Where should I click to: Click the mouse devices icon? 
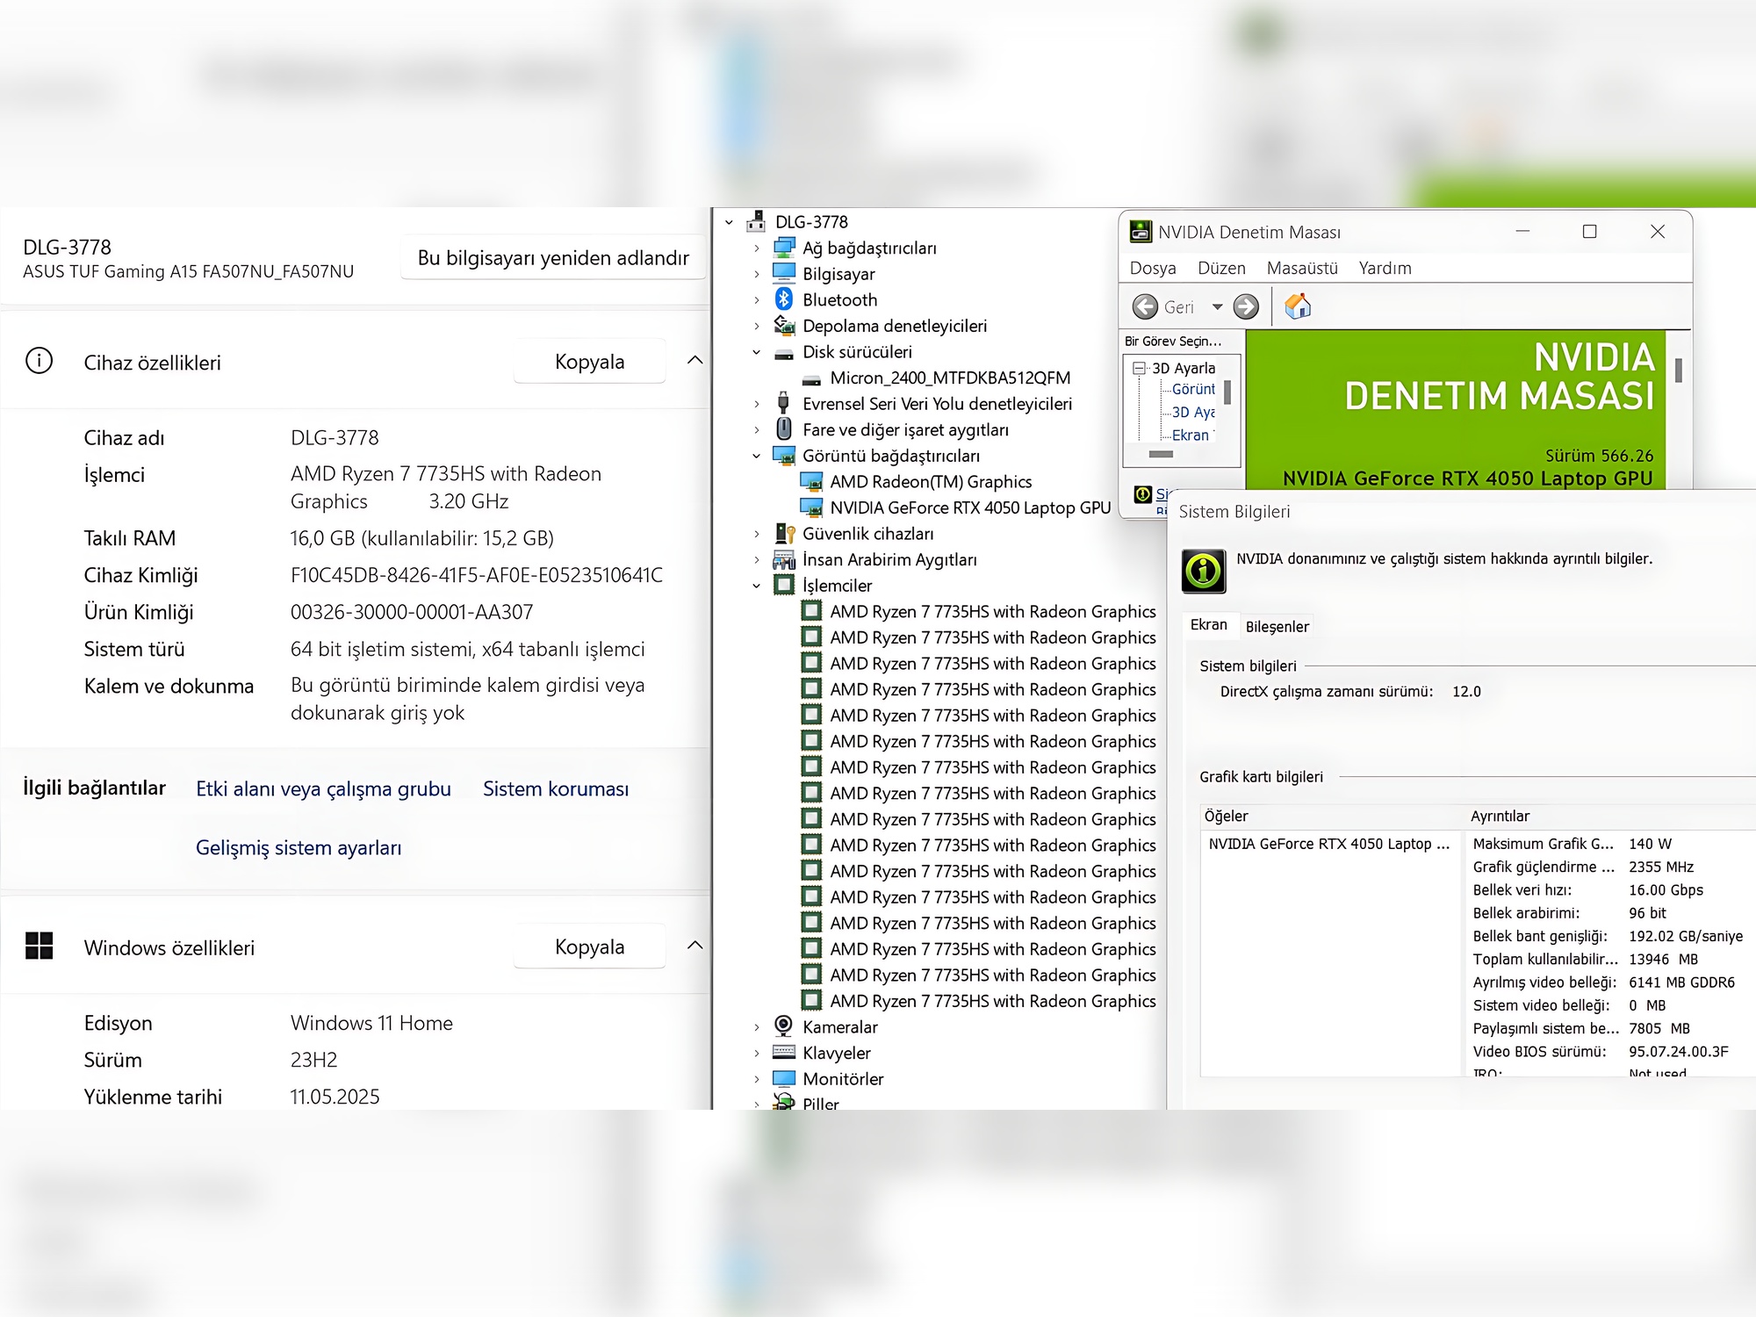click(784, 429)
